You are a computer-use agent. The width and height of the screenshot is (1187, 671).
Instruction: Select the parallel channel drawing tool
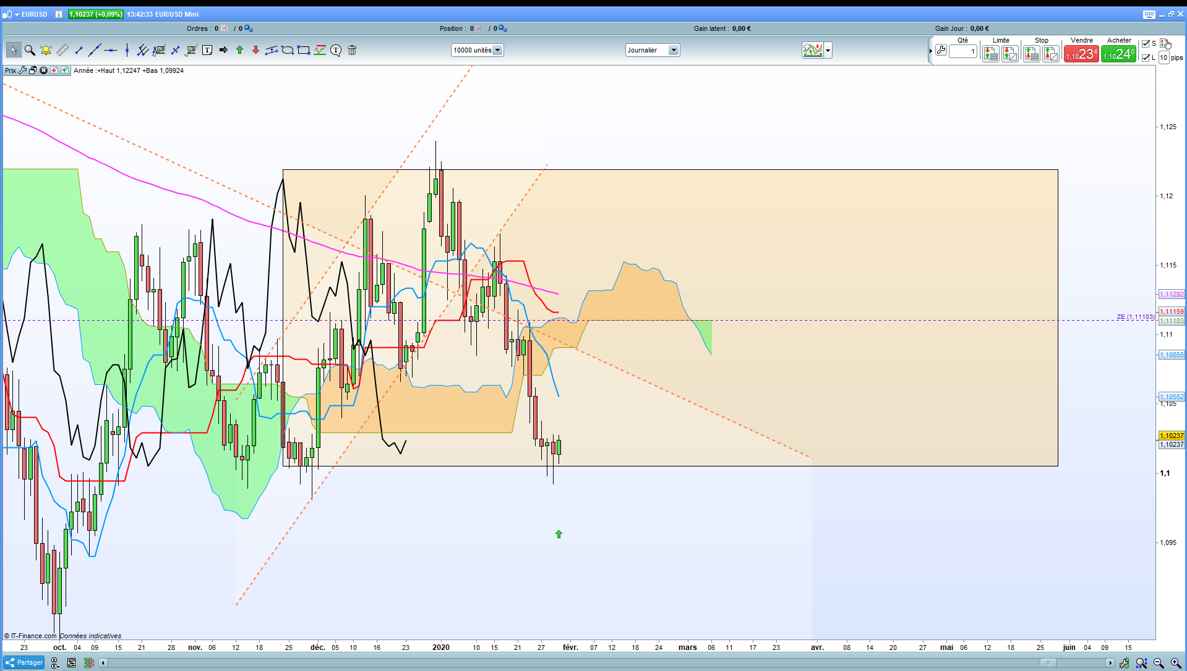272,51
